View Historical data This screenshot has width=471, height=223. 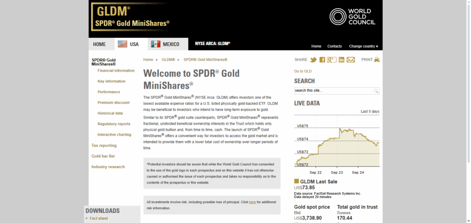(x=110, y=113)
